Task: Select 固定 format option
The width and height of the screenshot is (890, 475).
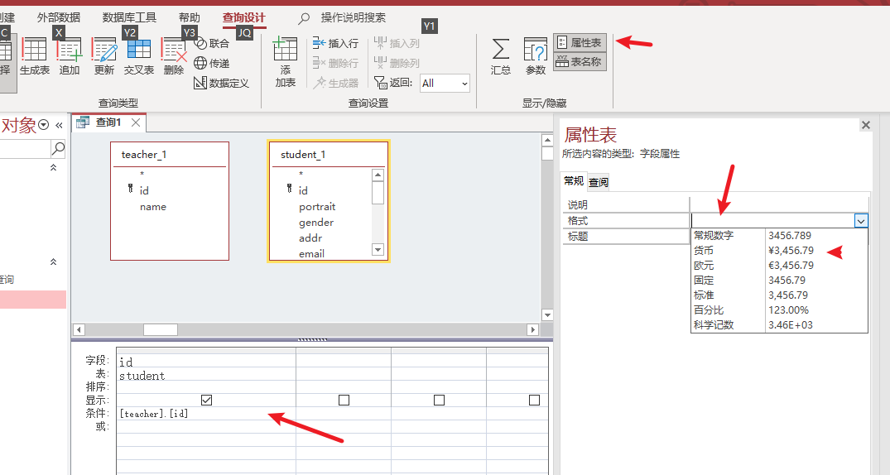Action: 779,280
